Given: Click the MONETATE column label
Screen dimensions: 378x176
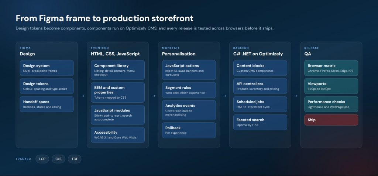Looking at the screenshot, I should [171, 48].
